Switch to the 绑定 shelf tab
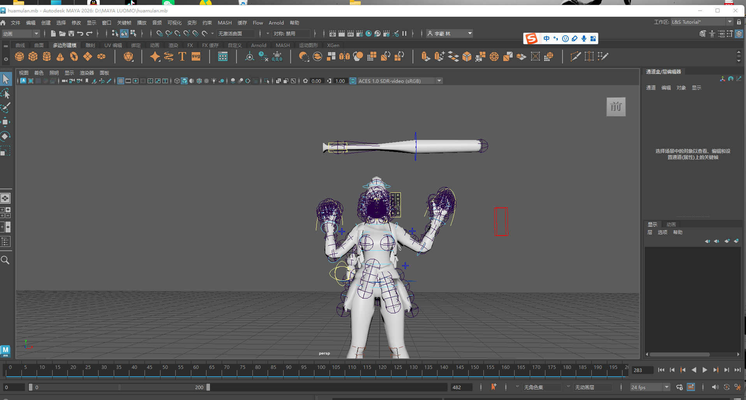746x400 pixels. [x=136, y=45]
